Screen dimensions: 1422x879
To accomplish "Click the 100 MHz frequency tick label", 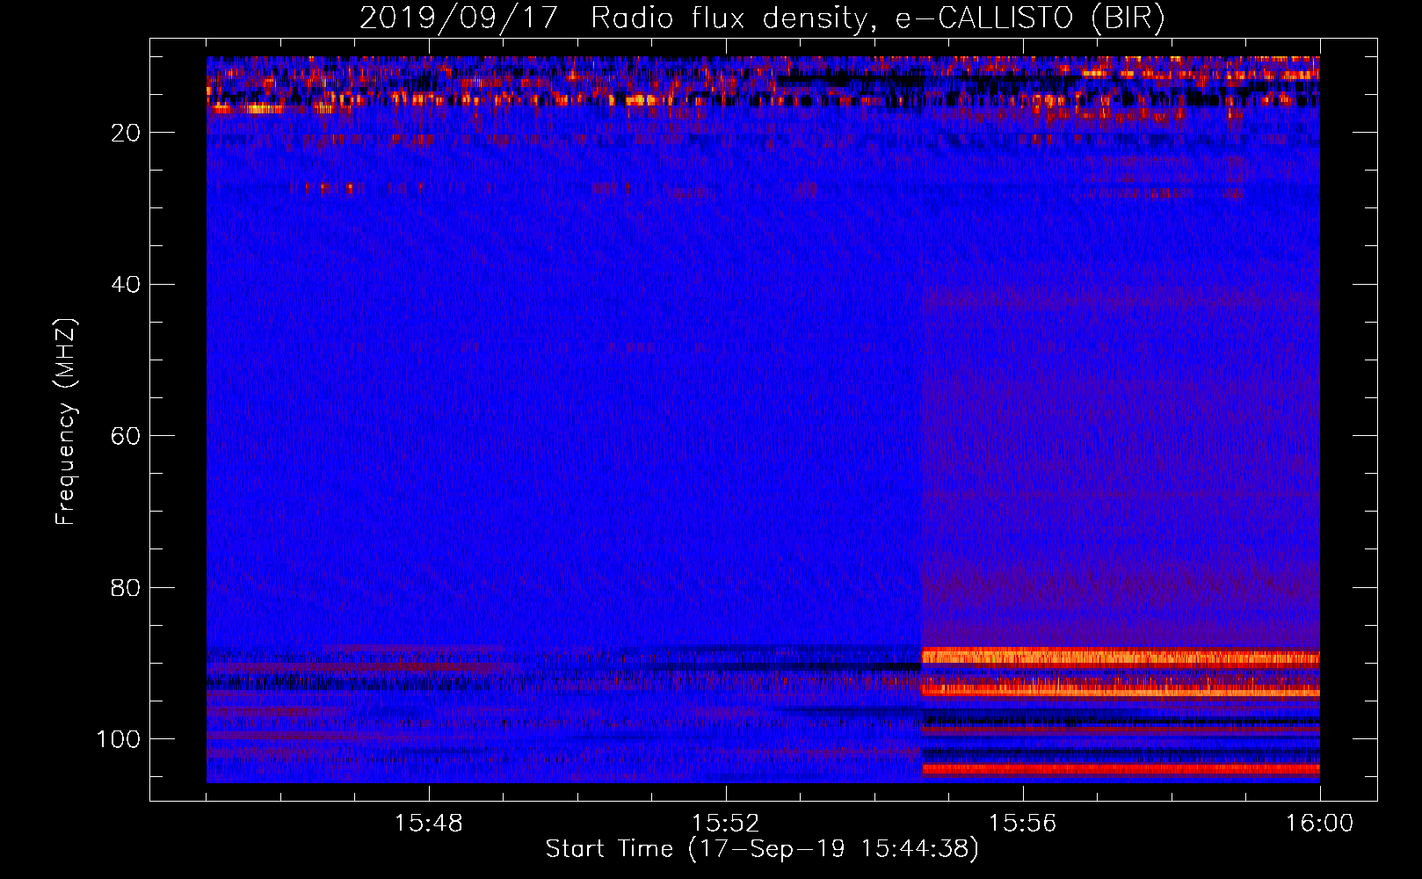I will (119, 739).
